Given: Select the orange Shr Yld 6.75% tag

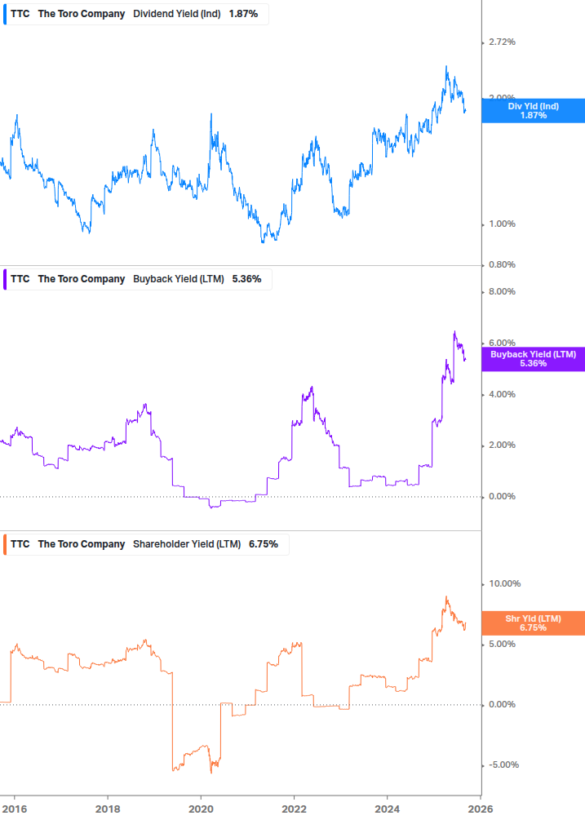Looking at the screenshot, I should (x=534, y=623).
